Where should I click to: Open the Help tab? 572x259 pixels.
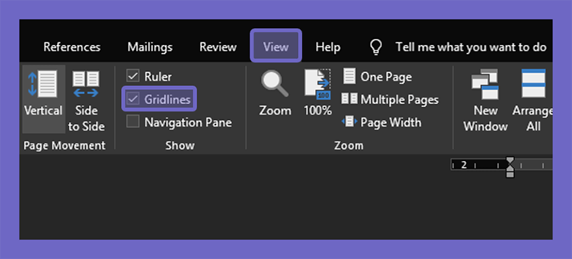[328, 47]
